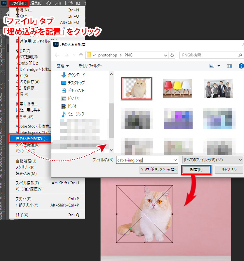
Task: Click キャンセル button
Action: (229, 170)
